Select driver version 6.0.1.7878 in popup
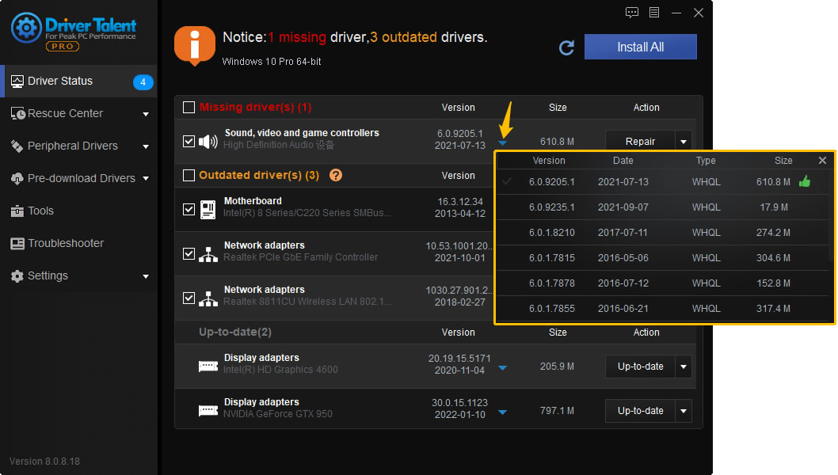838x475 pixels. (665, 283)
